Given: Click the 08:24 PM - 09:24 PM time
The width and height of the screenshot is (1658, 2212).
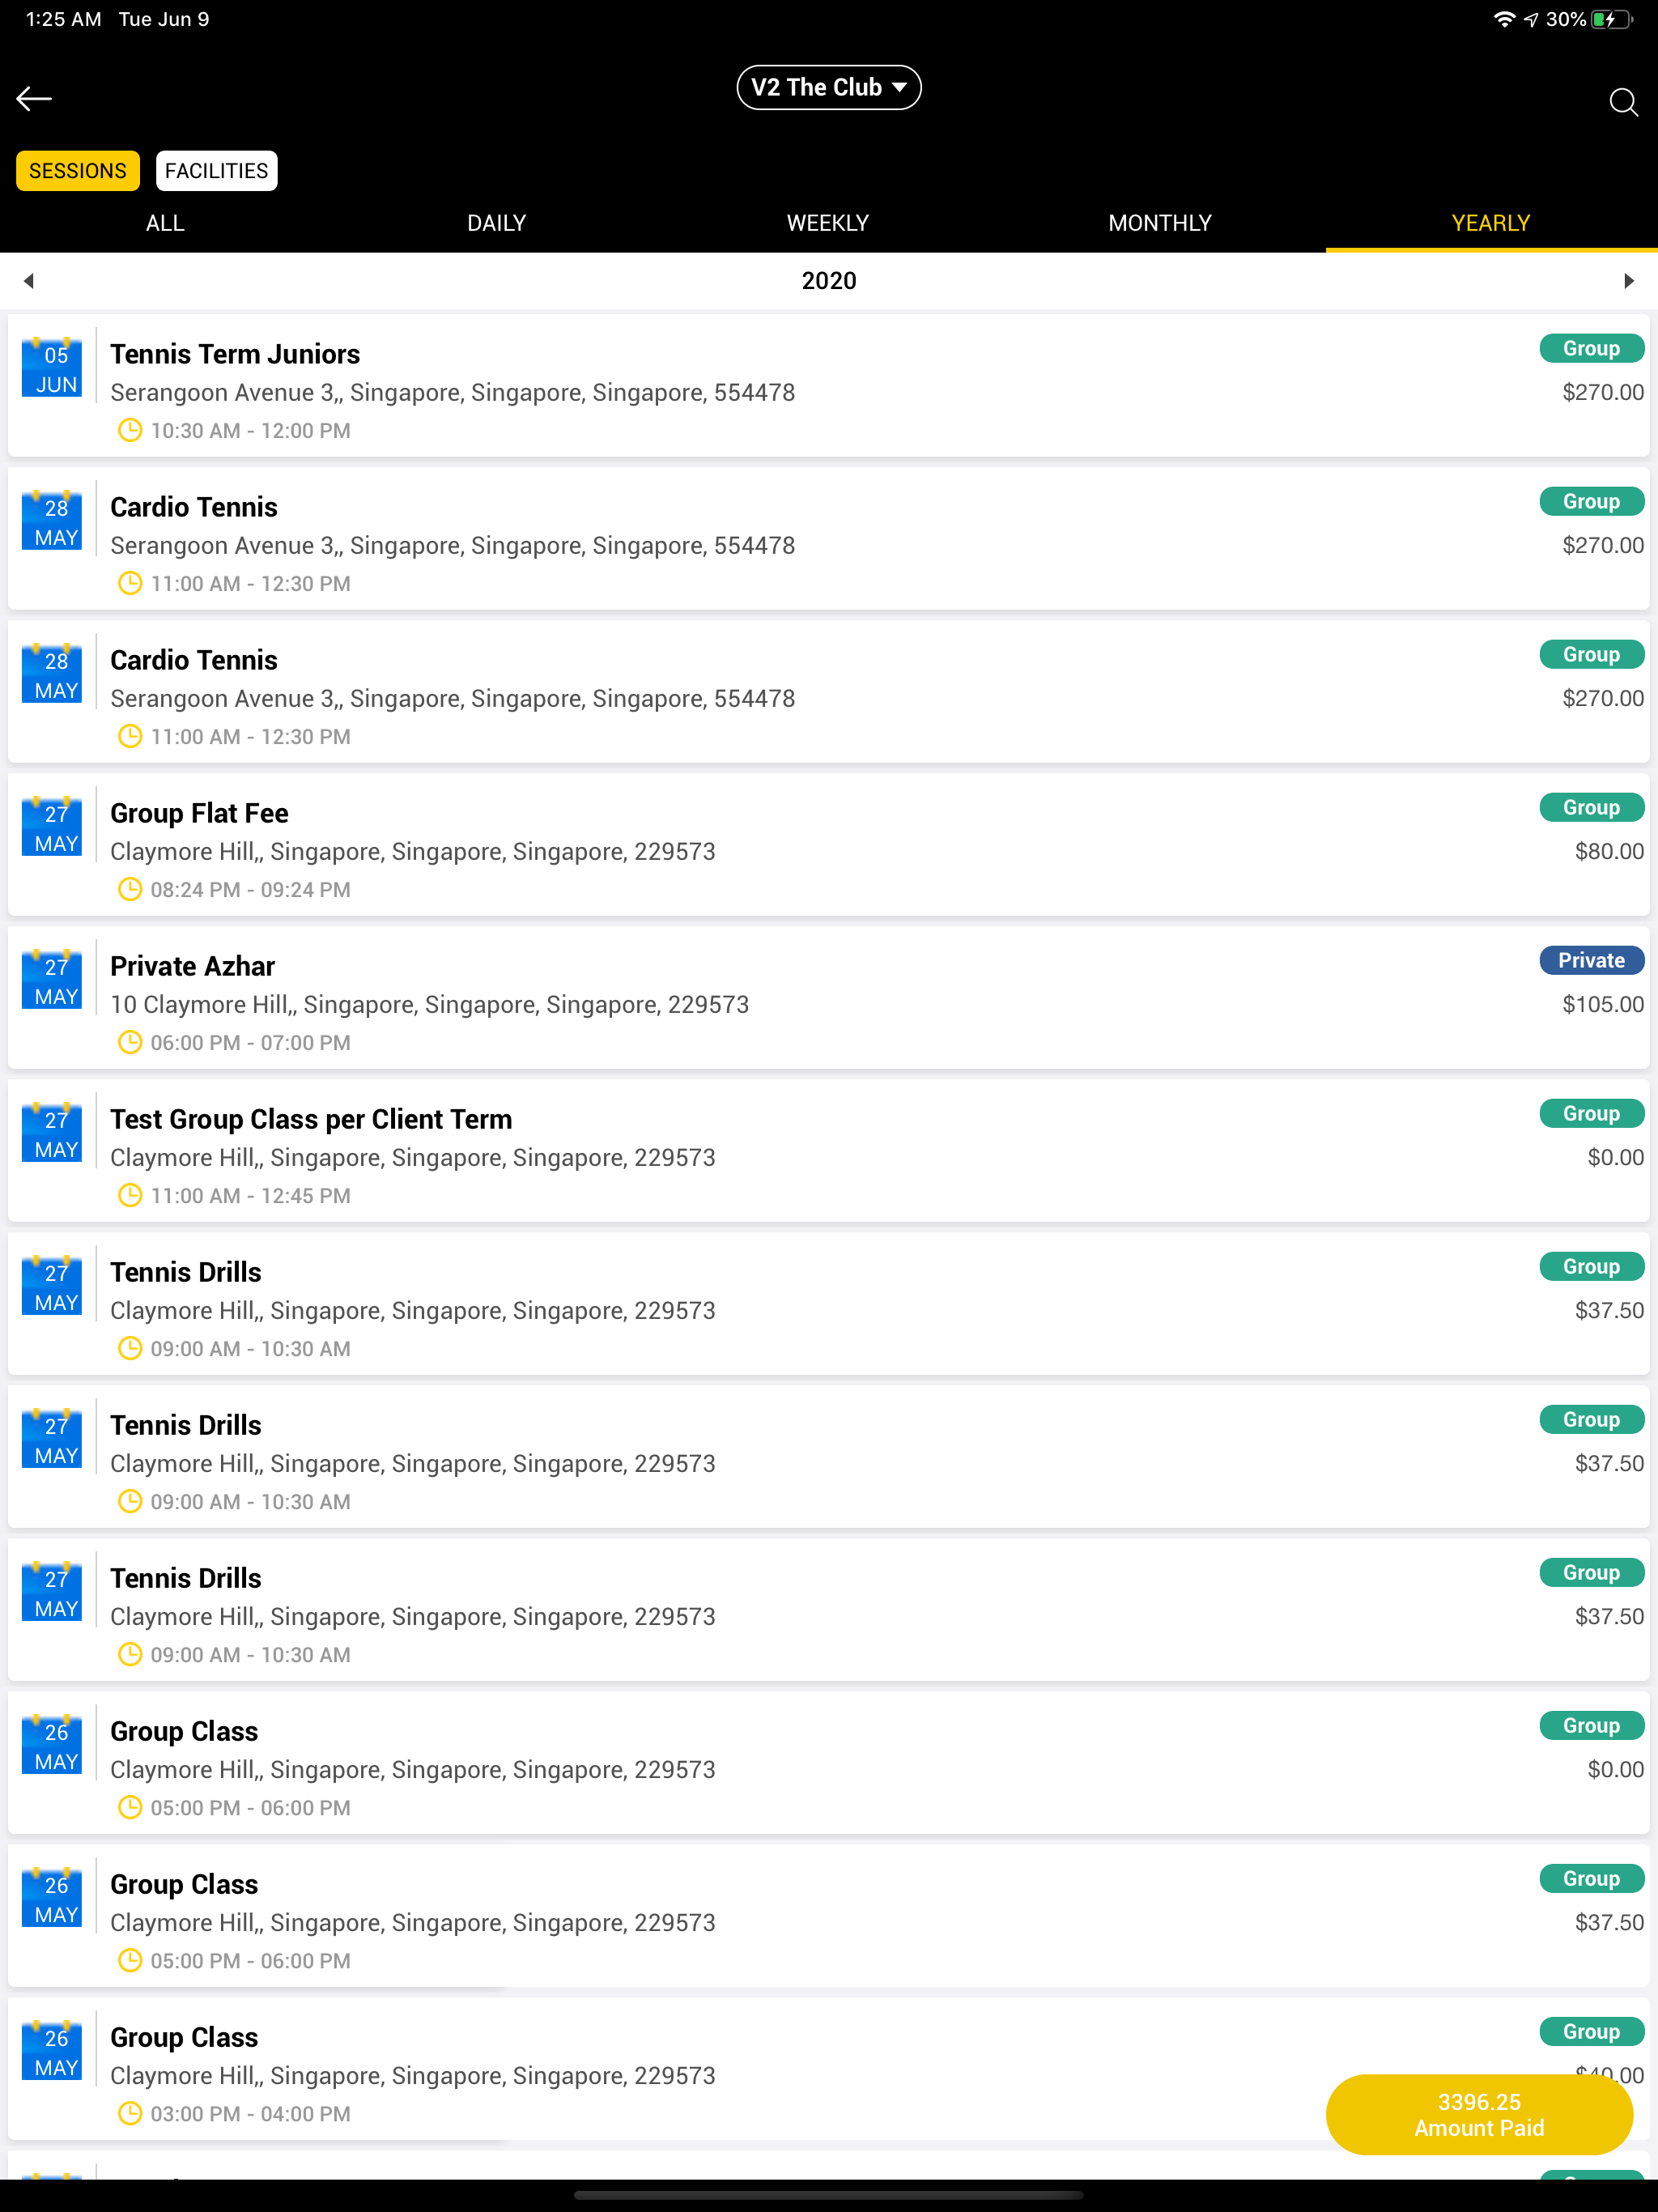Looking at the screenshot, I should click(x=251, y=889).
